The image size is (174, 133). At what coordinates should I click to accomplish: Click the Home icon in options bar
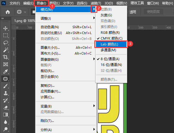8,12
